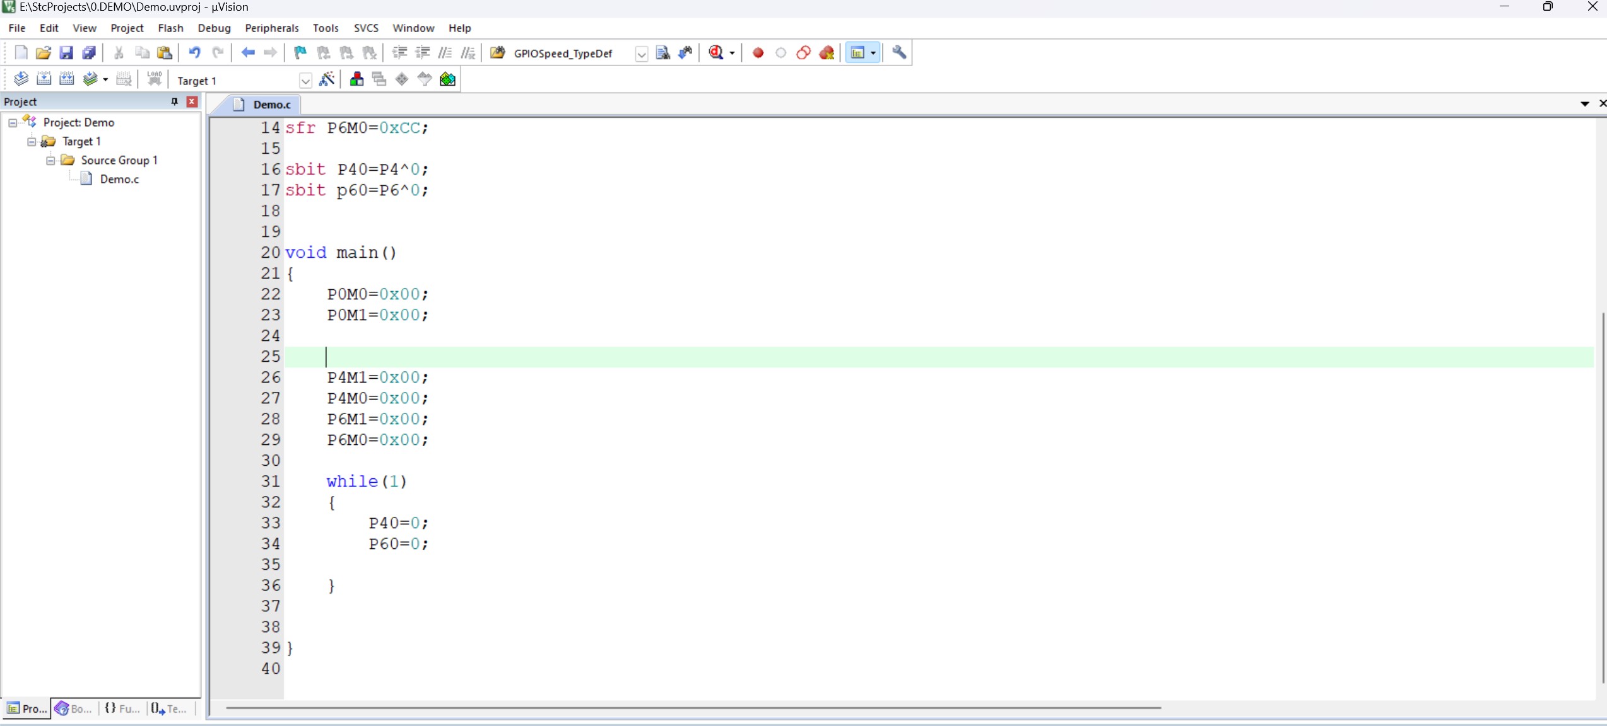This screenshot has width=1607, height=726.
Task: Select Demo.c in project tree
Action: pos(119,180)
